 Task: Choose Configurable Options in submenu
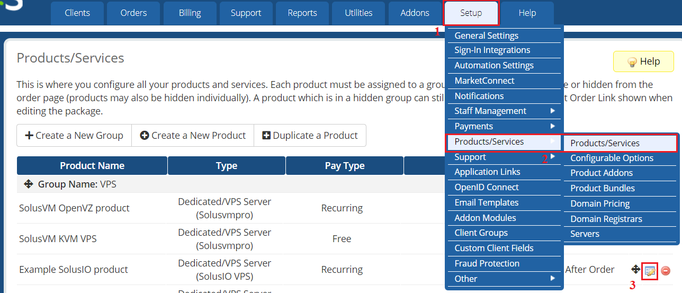tap(620, 158)
